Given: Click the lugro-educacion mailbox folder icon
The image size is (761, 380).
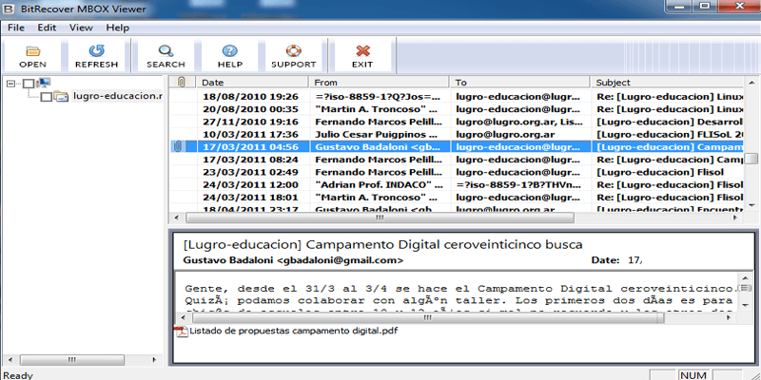Looking at the screenshot, I should [x=61, y=97].
